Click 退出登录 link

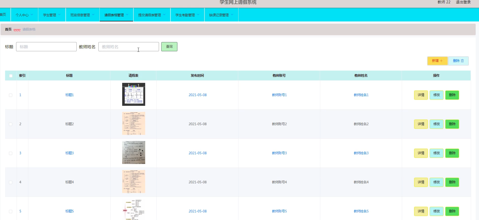click(x=463, y=2)
